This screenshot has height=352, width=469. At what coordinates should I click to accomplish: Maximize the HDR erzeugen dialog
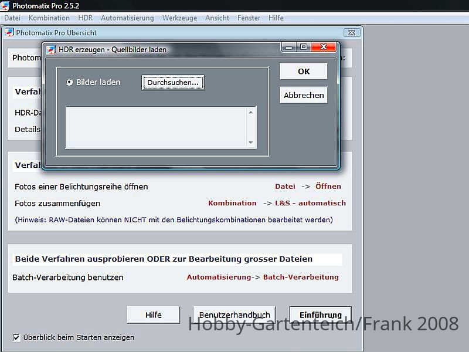[x=304, y=47]
